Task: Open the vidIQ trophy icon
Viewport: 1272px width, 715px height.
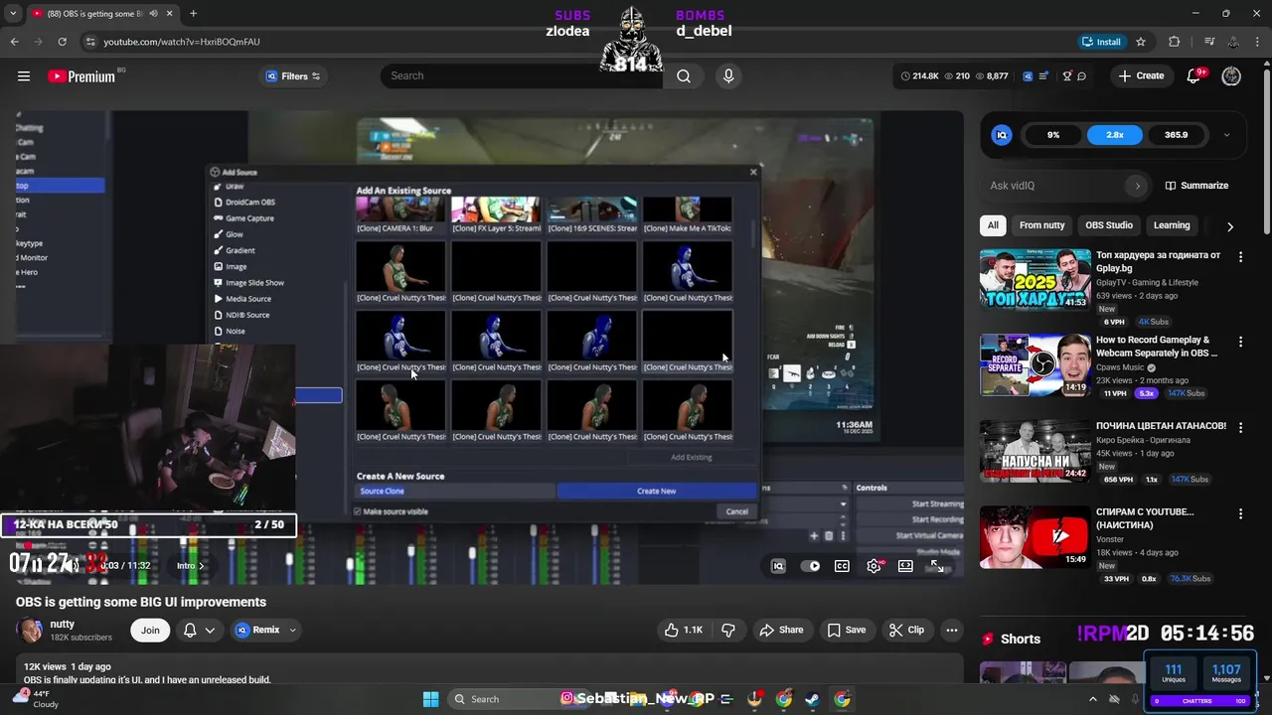Action: [1067, 76]
